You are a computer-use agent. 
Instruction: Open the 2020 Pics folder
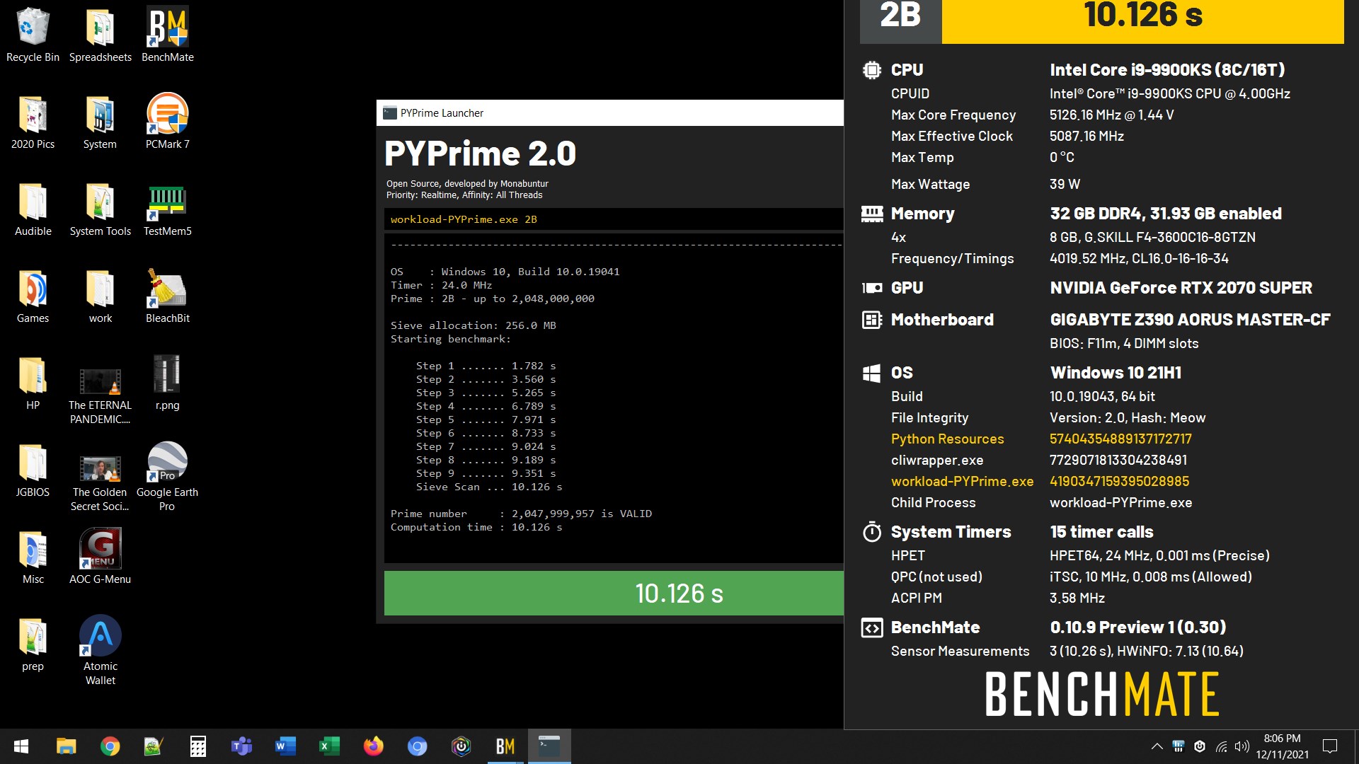point(33,122)
